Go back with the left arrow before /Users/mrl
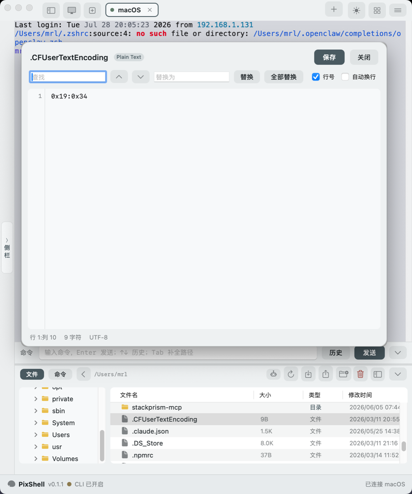Viewport: 412px width, 494px height. click(83, 374)
